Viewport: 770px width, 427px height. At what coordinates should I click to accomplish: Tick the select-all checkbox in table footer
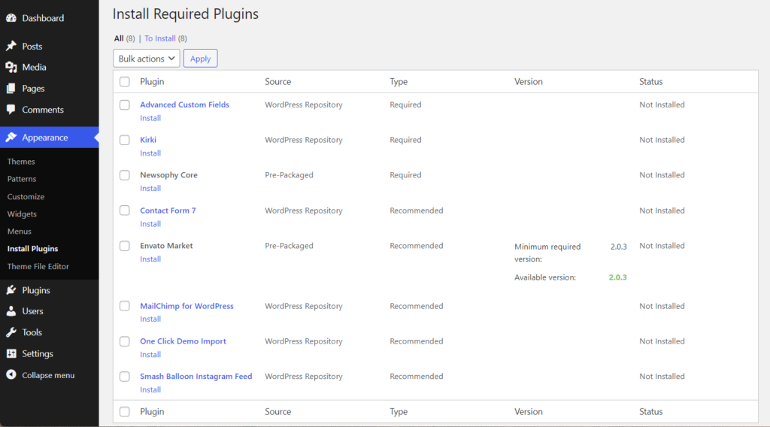125,412
